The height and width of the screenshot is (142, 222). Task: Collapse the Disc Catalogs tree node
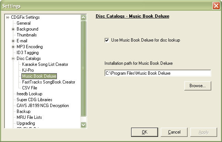pyautogui.click(x=13, y=58)
